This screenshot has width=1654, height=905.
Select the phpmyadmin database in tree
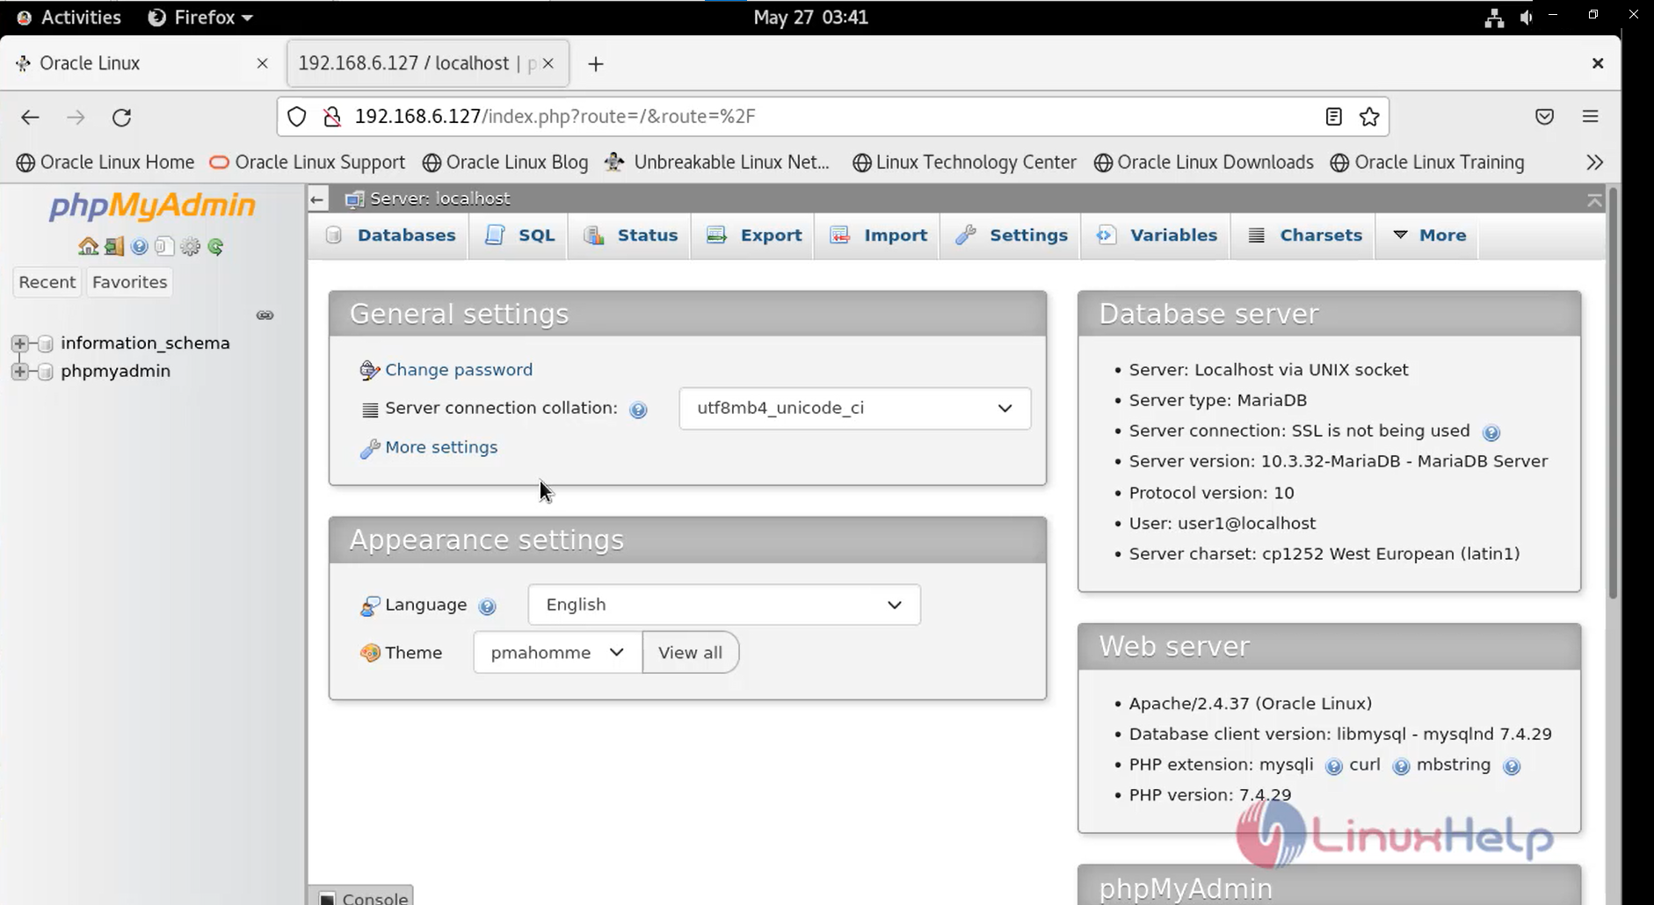(x=115, y=372)
